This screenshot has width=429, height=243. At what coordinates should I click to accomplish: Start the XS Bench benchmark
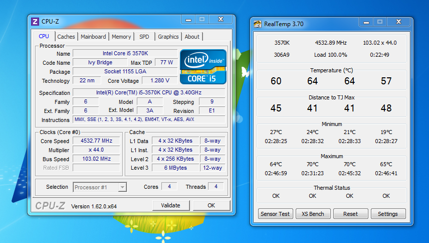point(313,214)
